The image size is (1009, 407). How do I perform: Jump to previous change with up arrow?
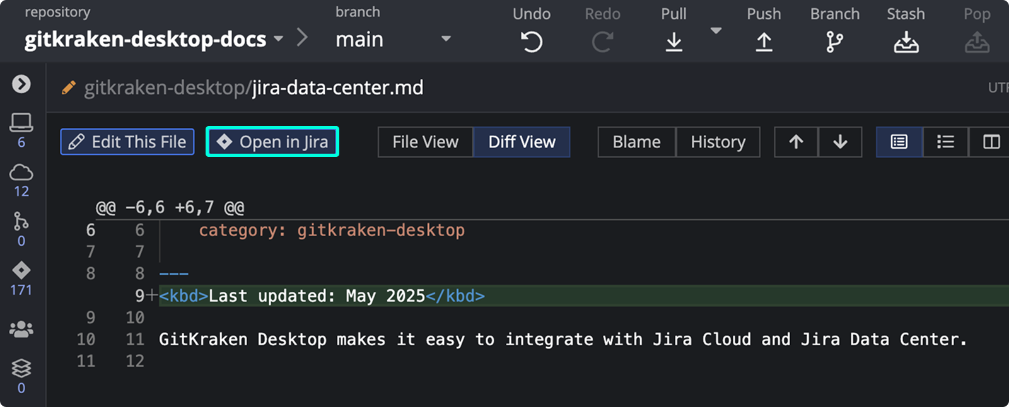click(x=796, y=142)
